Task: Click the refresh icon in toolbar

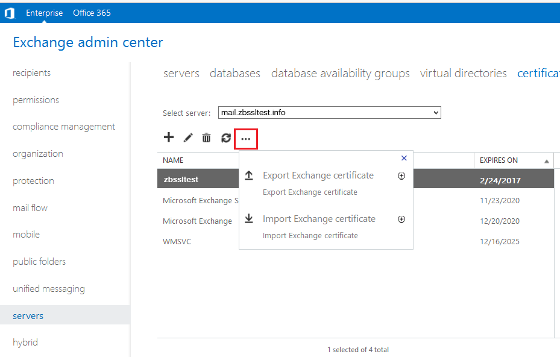Action: [226, 138]
